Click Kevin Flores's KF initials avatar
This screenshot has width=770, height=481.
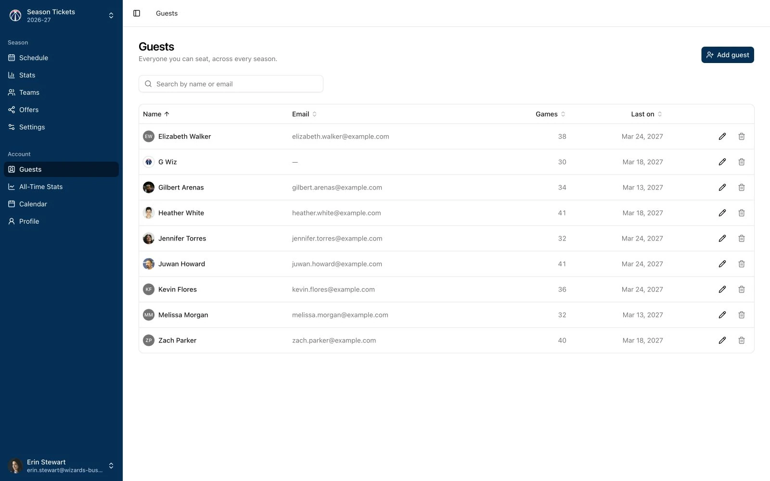pos(149,290)
